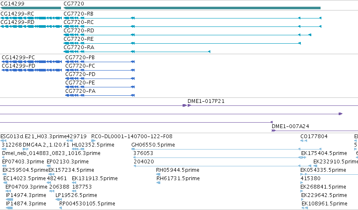The image size is (358, 210).
Task: Select EST EK157234.5prime
Action: click(71, 170)
